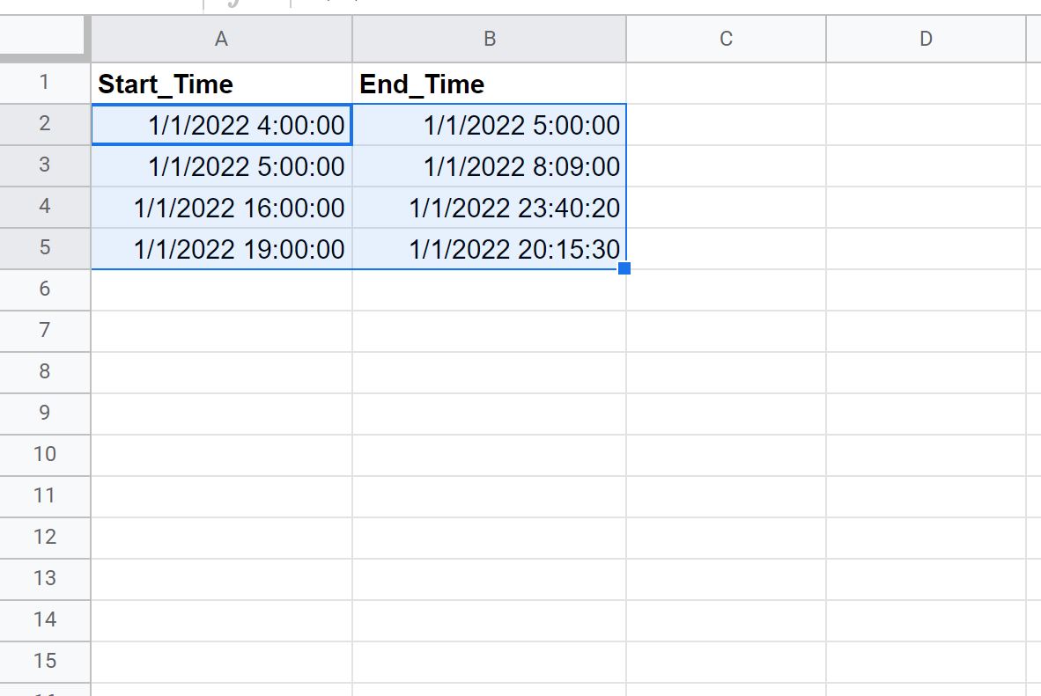1041x696 pixels.
Task: Select row 10 header
Action: [x=45, y=455]
